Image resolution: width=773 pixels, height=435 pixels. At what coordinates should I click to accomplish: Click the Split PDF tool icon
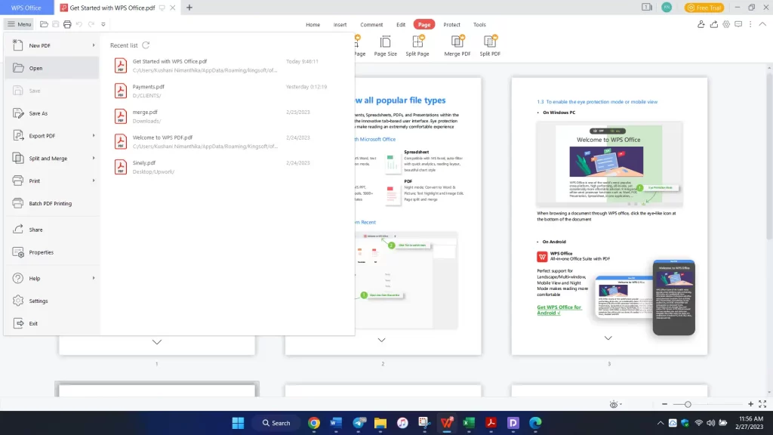pos(490,41)
